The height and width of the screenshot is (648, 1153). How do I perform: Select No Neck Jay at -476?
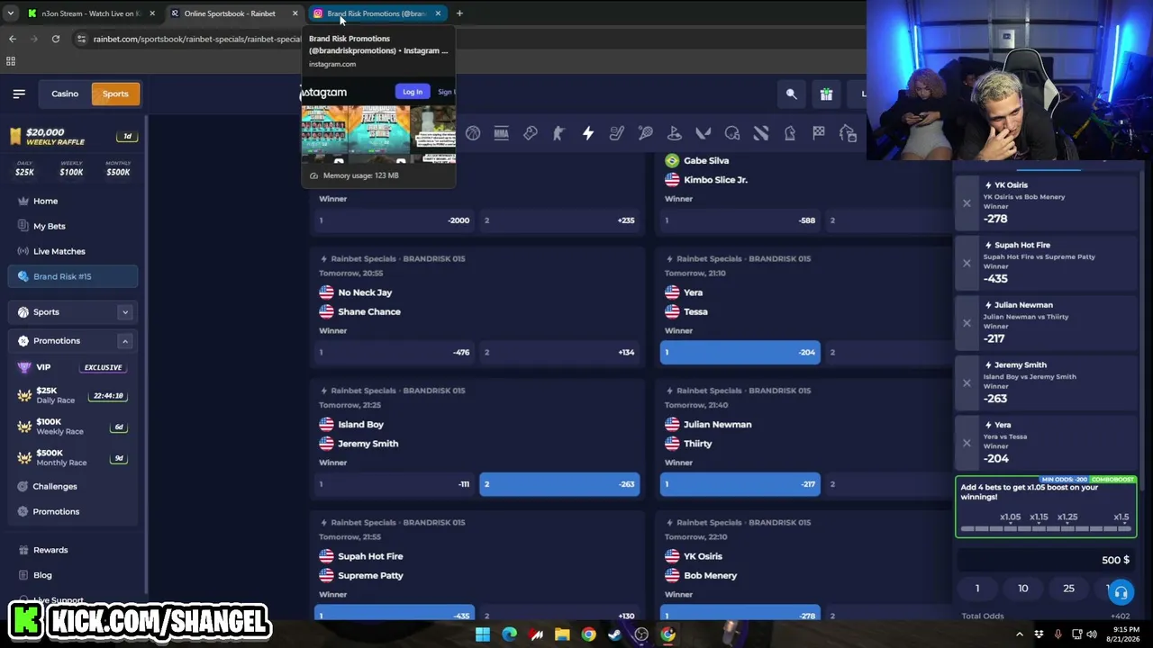[394, 352]
